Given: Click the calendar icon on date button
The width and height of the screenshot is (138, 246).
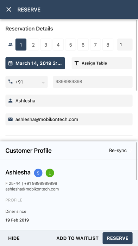Looking at the screenshot, I should click(x=11, y=63).
